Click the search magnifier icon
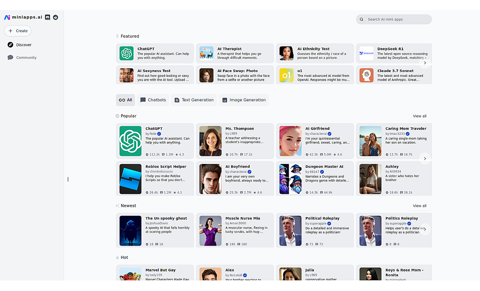 point(362,19)
